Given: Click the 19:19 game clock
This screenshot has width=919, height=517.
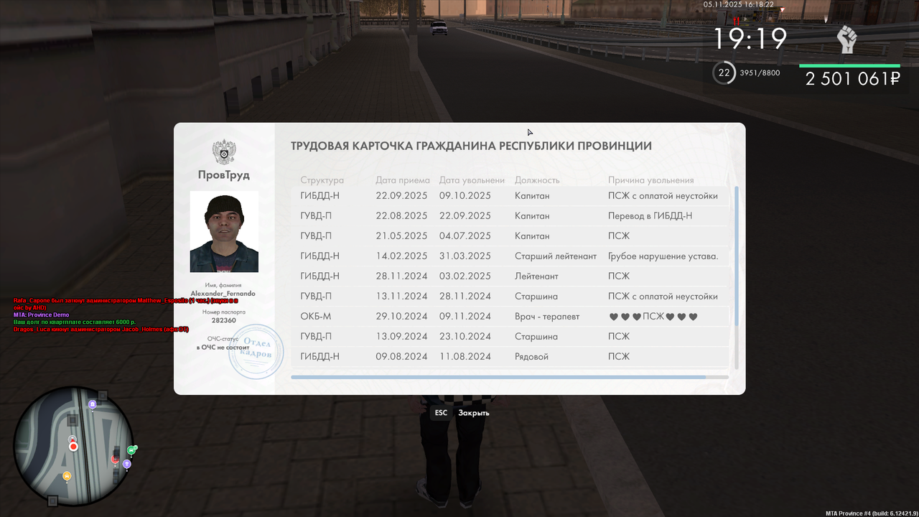Looking at the screenshot, I should (750, 39).
